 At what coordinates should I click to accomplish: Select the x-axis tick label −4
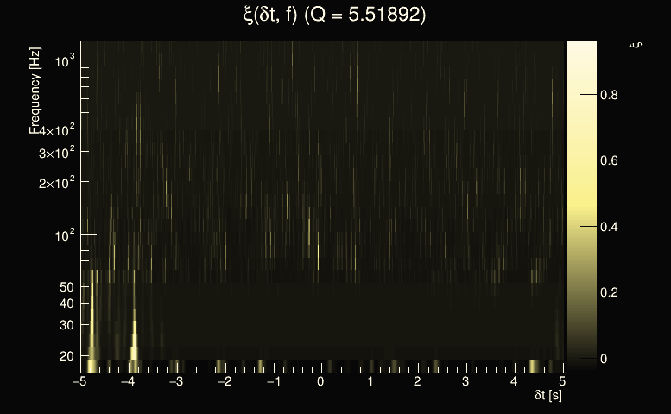pyautogui.click(x=129, y=381)
